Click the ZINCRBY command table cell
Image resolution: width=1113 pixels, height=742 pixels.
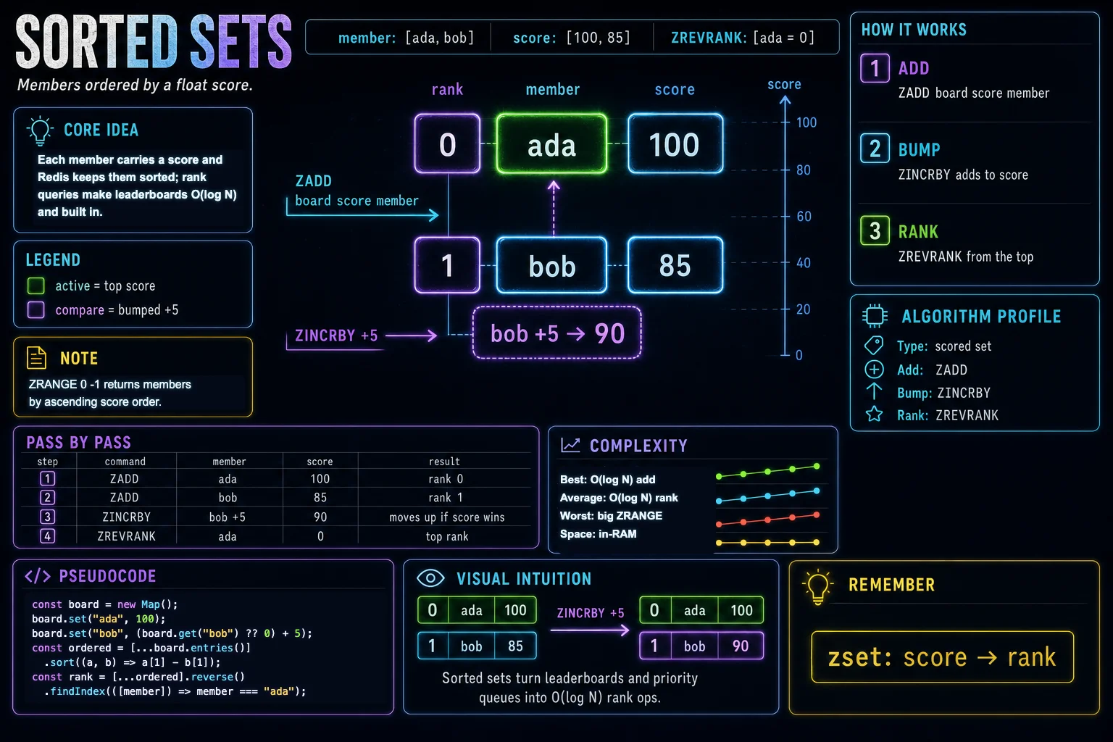pos(126,517)
